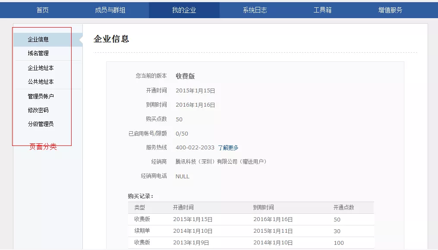Select 企业信息 in the sidebar
The height and width of the screenshot is (250, 438).
pos(38,39)
